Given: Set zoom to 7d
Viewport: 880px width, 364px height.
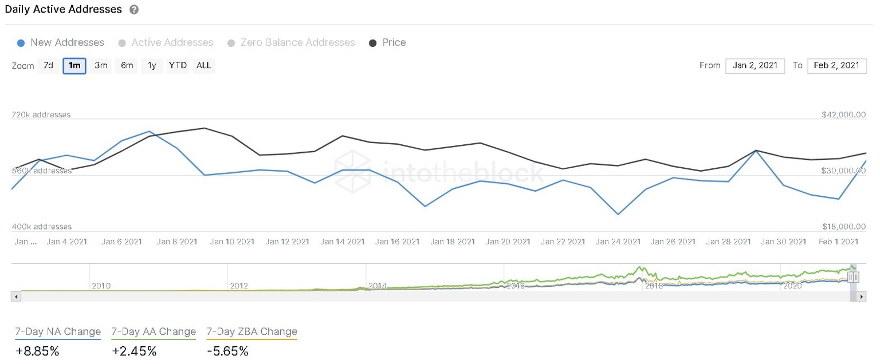Looking at the screenshot, I should (x=49, y=66).
